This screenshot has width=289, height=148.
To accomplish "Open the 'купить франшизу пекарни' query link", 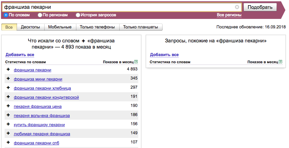I will tap(39, 125).
